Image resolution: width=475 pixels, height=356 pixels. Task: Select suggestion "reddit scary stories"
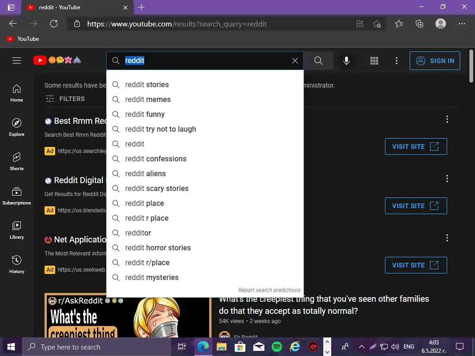pyautogui.click(x=205, y=188)
